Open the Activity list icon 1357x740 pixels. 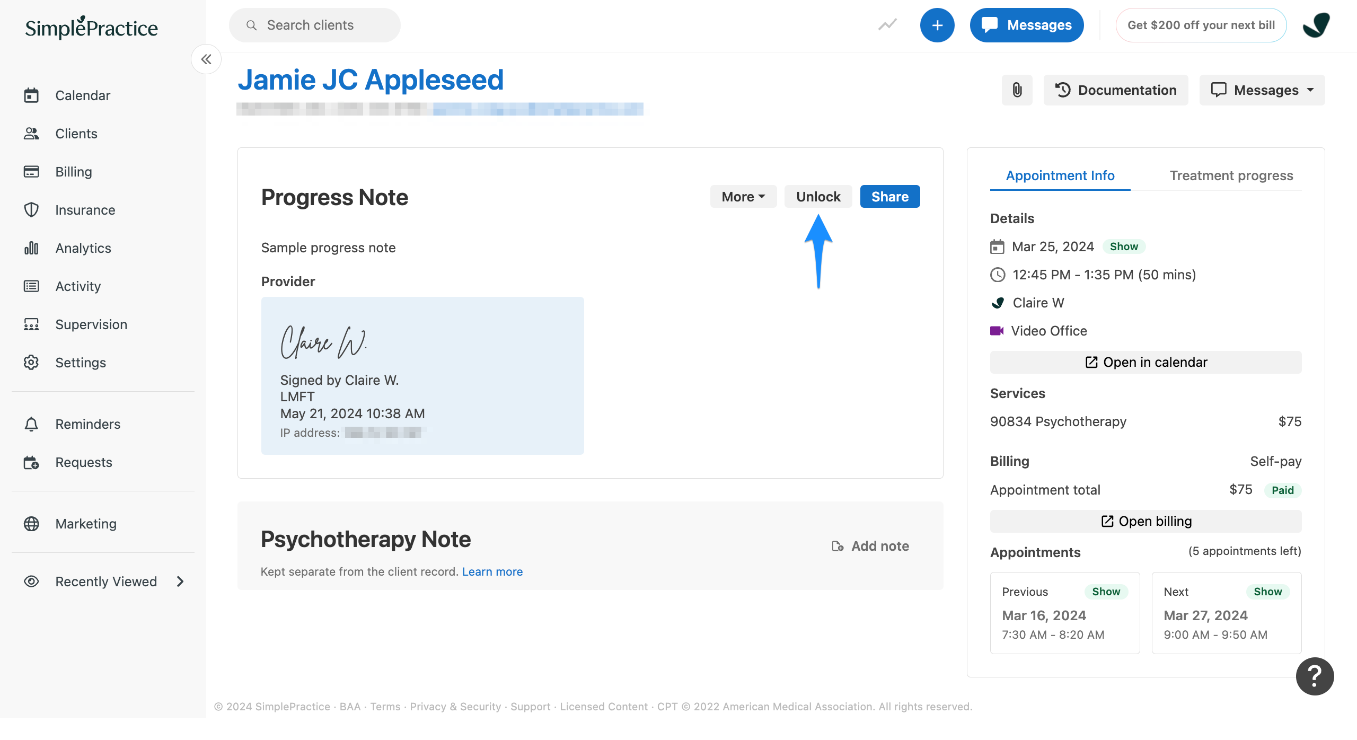pyautogui.click(x=31, y=286)
